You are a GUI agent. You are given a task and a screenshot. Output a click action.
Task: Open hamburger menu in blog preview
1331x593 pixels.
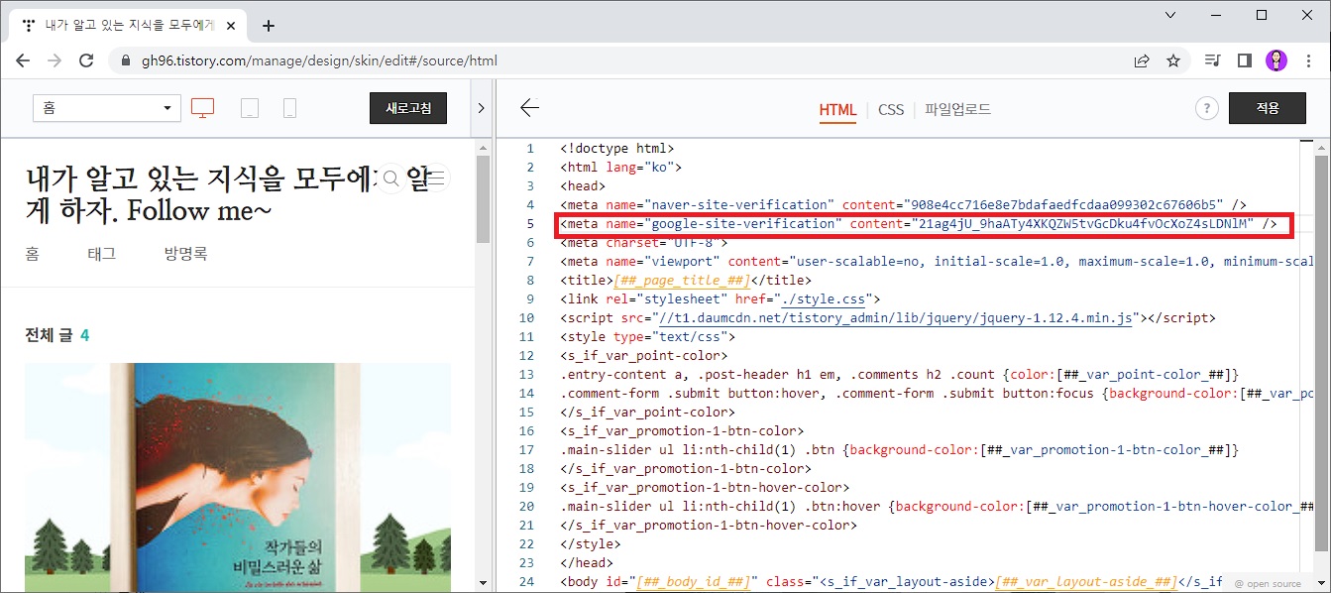436,178
